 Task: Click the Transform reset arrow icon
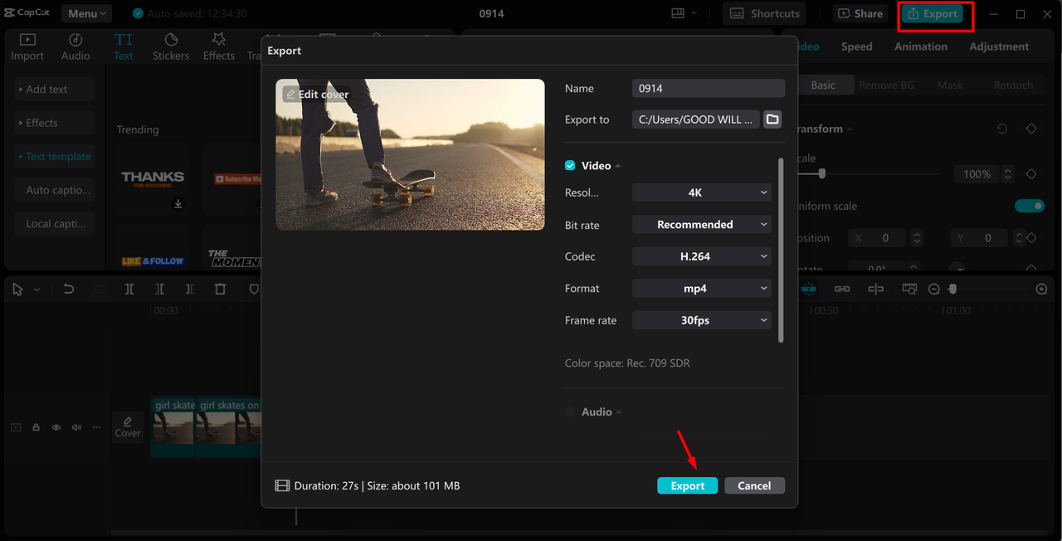(1002, 129)
